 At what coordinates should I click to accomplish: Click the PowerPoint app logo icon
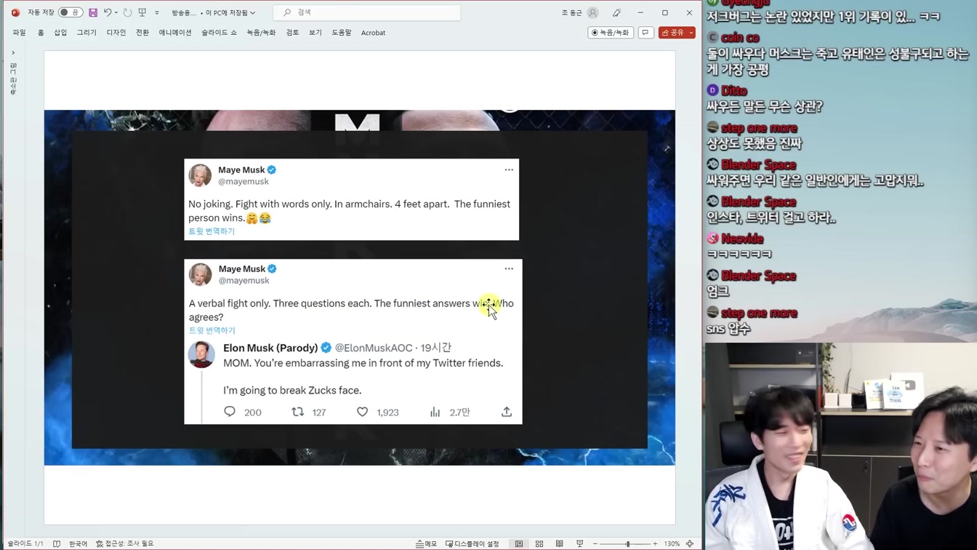point(15,12)
